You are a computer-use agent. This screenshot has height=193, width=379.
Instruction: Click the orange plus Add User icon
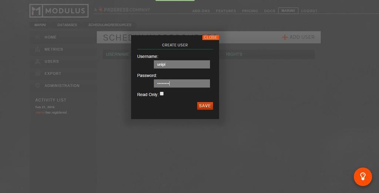(285, 37)
